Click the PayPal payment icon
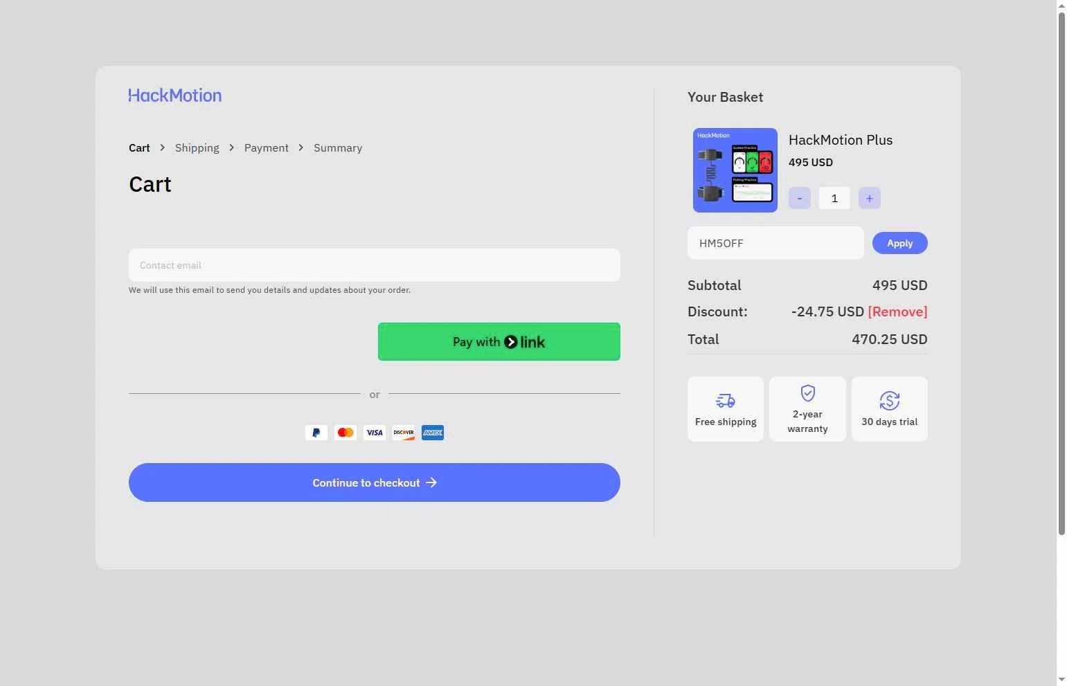The width and height of the screenshot is (1067, 686). click(316, 433)
